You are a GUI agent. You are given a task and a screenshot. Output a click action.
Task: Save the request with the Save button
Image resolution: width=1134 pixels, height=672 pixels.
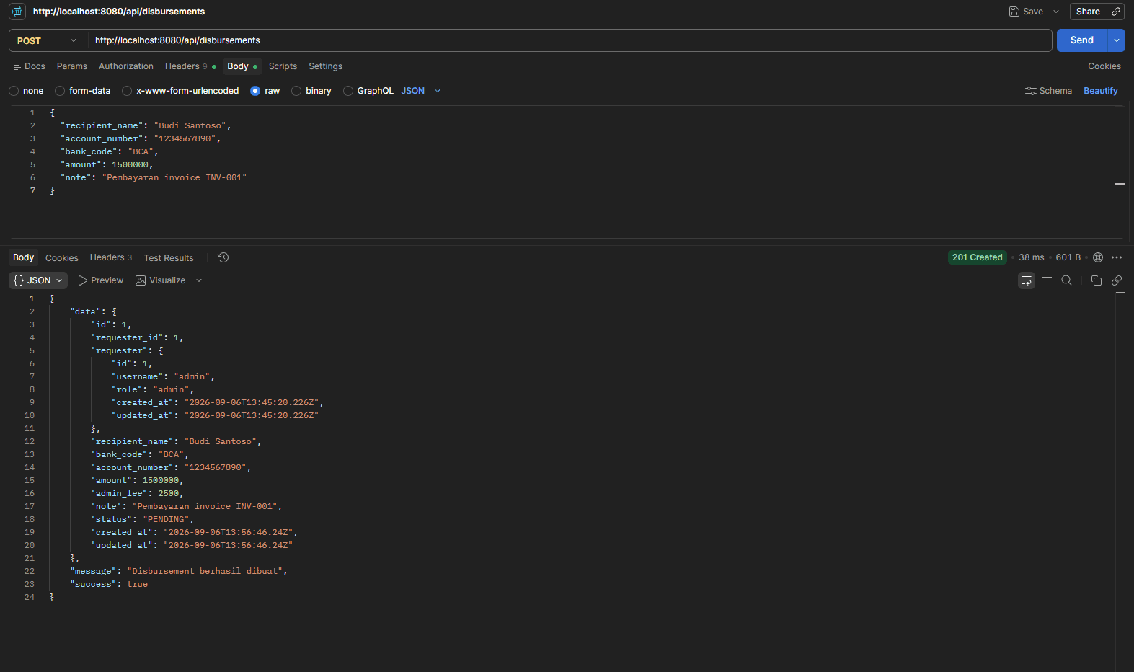click(x=1026, y=12)
